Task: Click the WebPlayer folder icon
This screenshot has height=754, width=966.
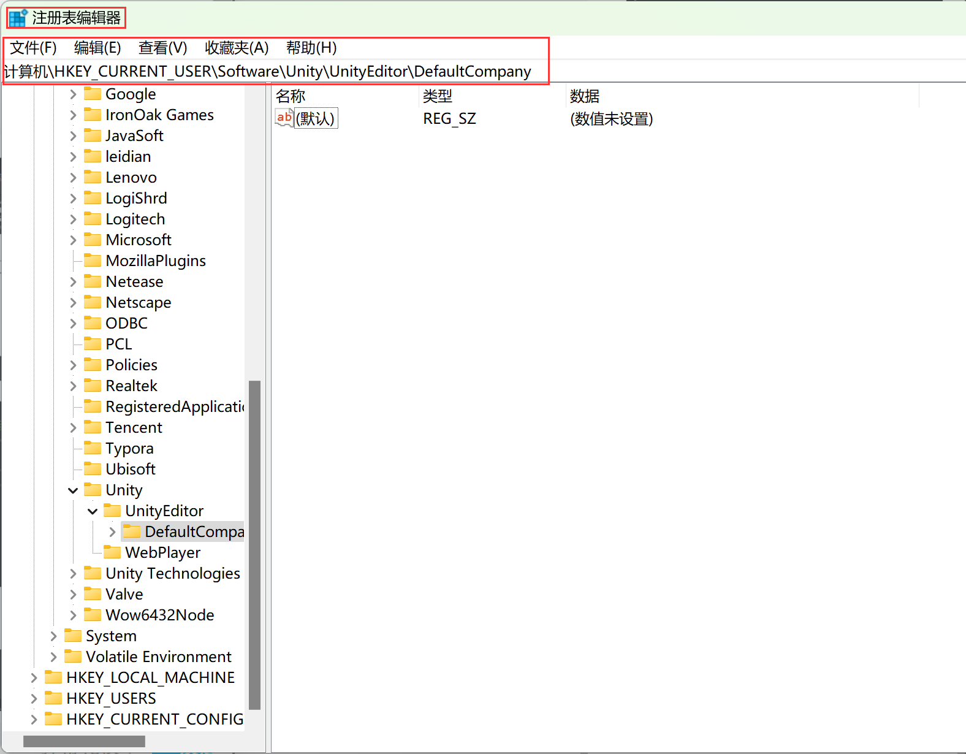Action: 112,552
